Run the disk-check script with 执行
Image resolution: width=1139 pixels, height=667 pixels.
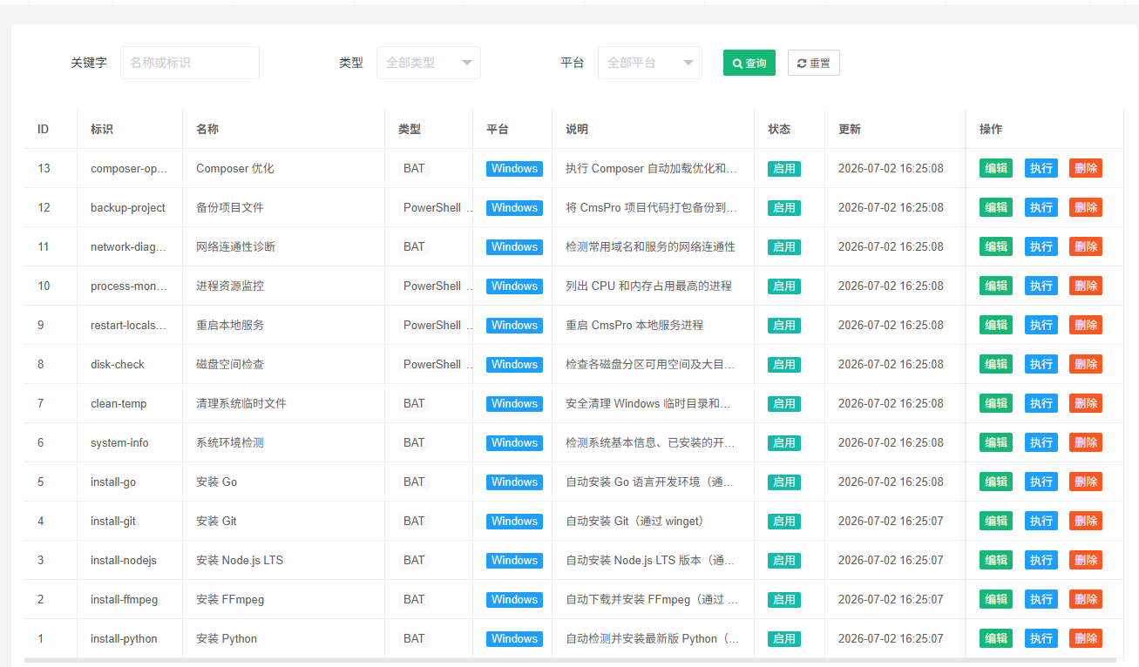tap(1041, 364)
